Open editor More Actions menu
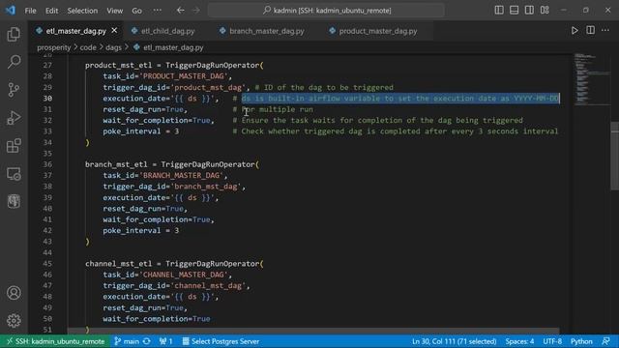The width and height of the screenshot is (619, 348). click(x=605, y=30)
